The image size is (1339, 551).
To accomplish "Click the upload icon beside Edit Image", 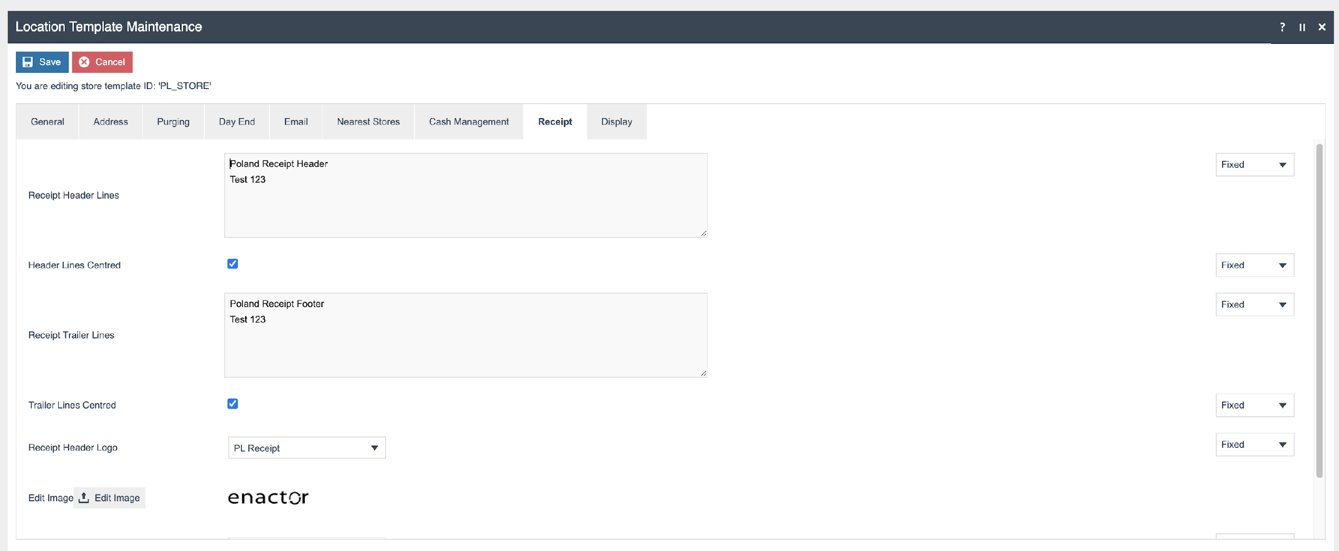I will click(x=84, y=498).
